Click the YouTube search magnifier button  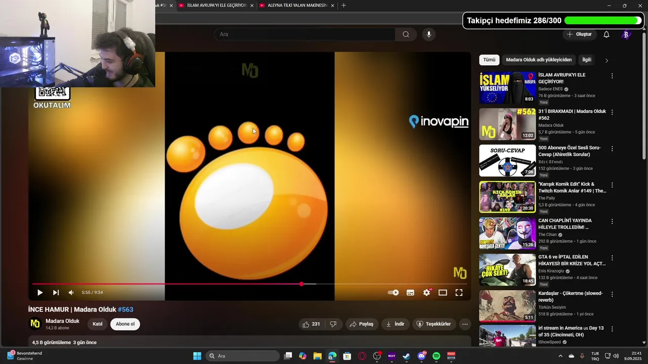[x=406, y=34]
